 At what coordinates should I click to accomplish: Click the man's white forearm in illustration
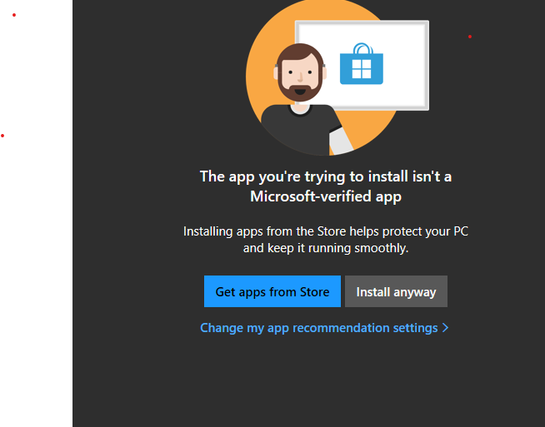pos(341,142)
